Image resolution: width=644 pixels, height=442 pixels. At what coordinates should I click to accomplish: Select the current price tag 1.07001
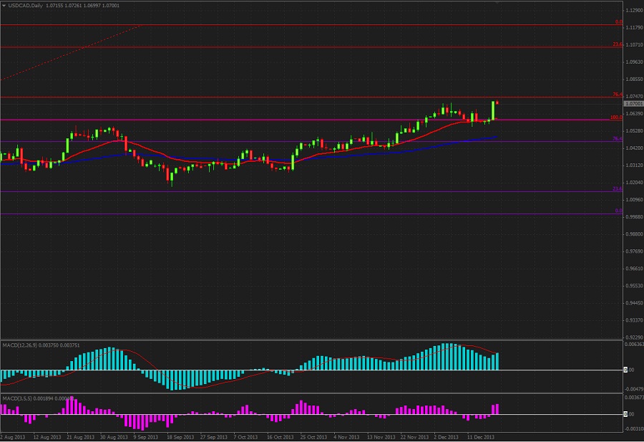[x=633, y=104]
